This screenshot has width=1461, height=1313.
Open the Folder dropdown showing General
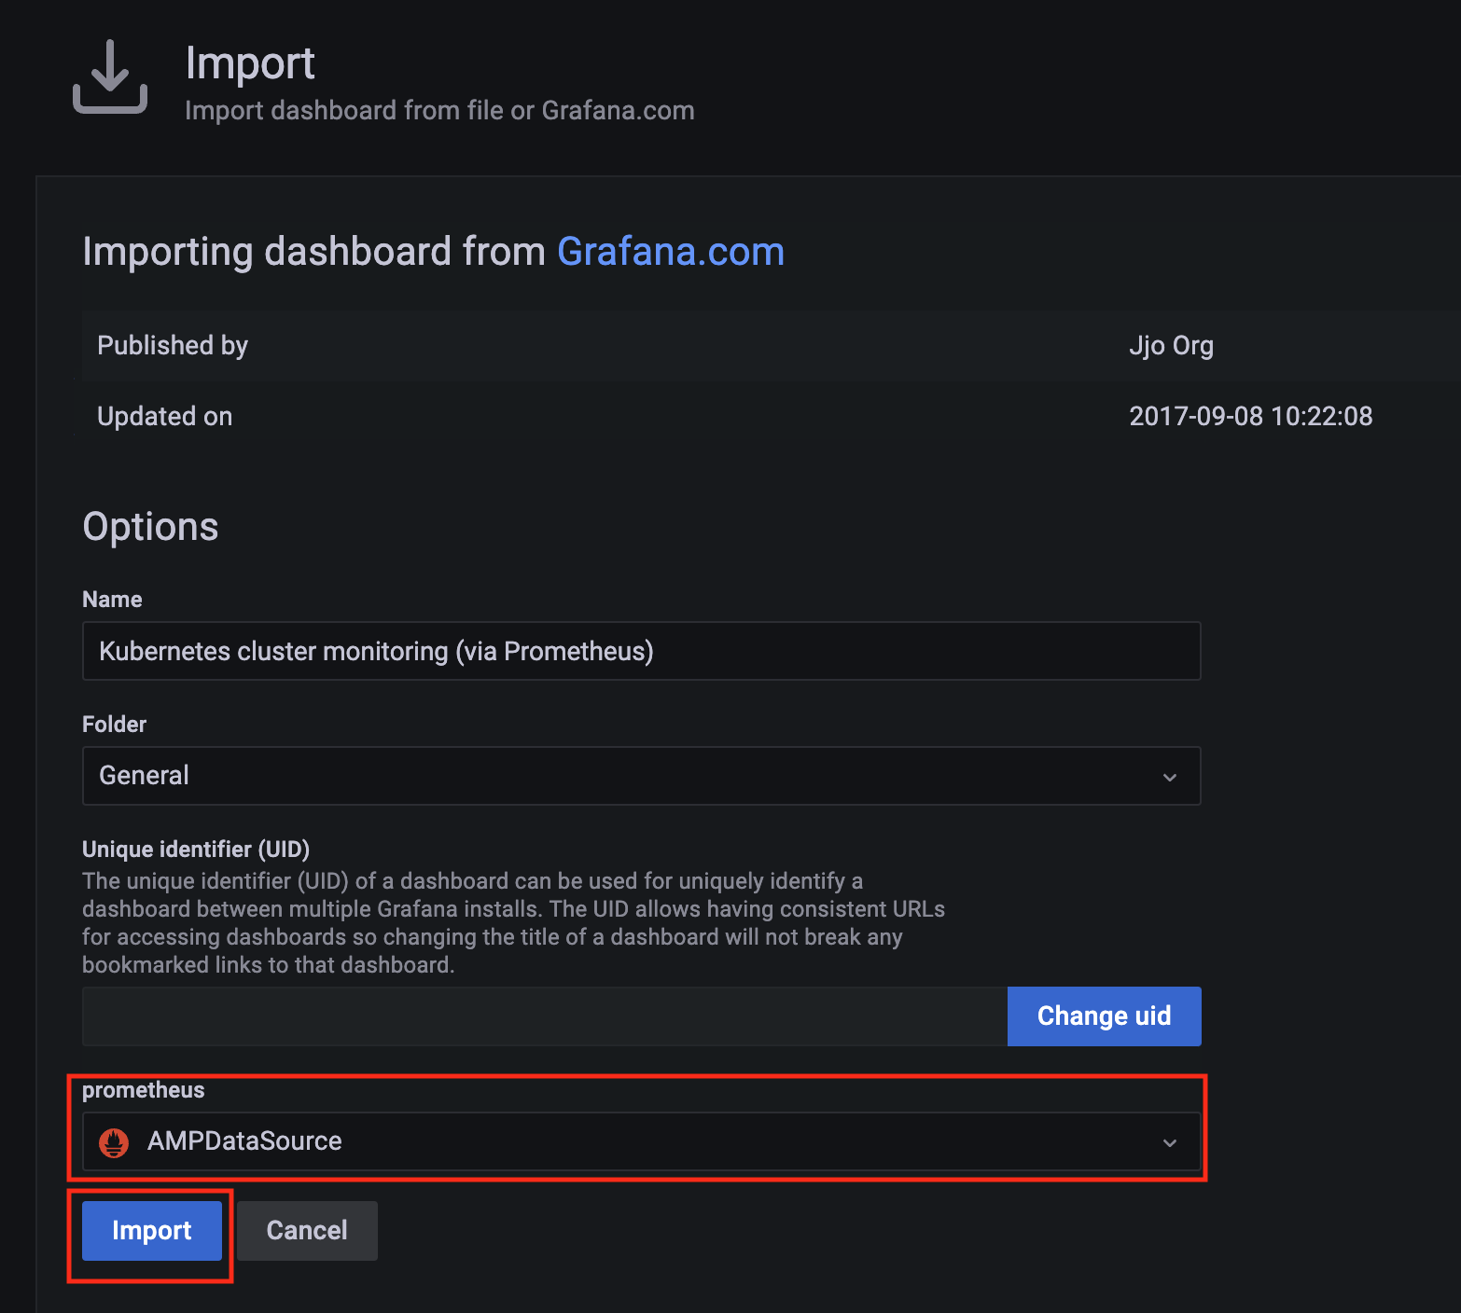[641, 775]
